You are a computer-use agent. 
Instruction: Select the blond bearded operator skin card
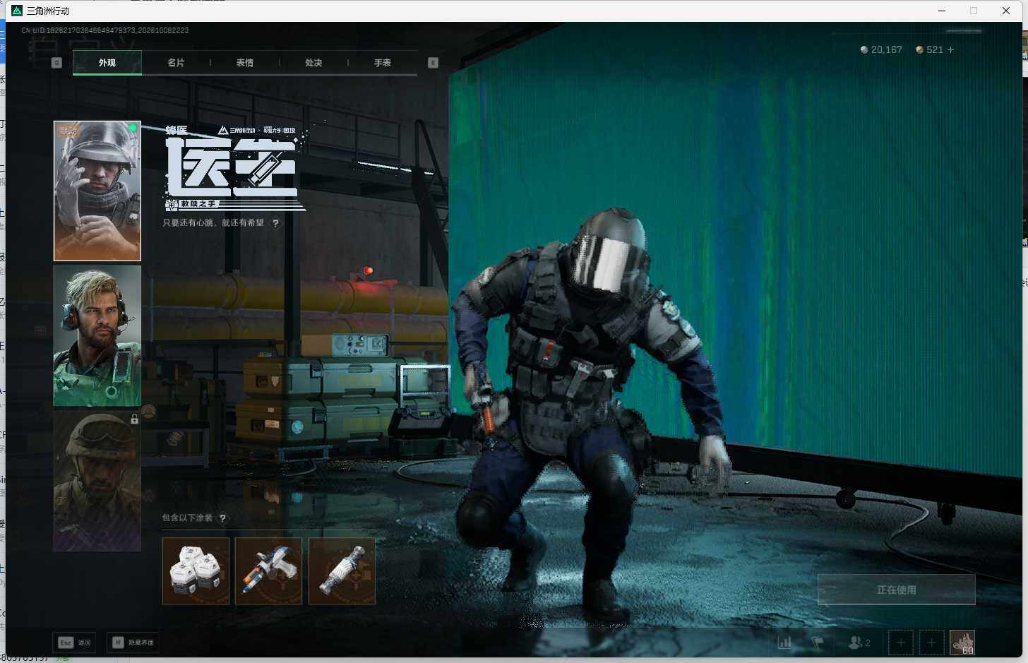pyautogui.click(x=97, y=336)
